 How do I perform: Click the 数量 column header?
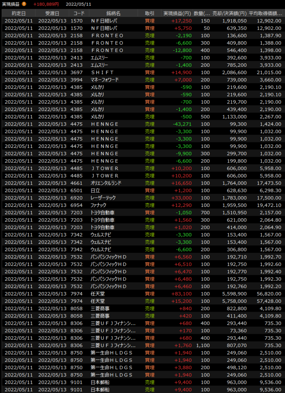click(x=202, y=13)
